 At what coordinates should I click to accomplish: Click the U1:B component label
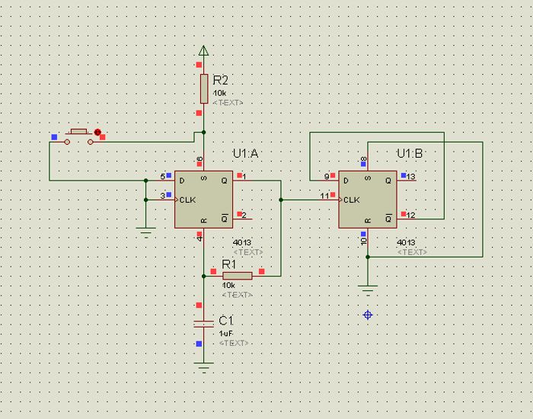coord(410,153)
